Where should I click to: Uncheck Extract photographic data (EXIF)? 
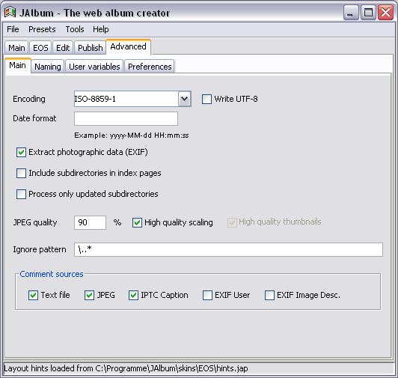click(x=21, y=153)
